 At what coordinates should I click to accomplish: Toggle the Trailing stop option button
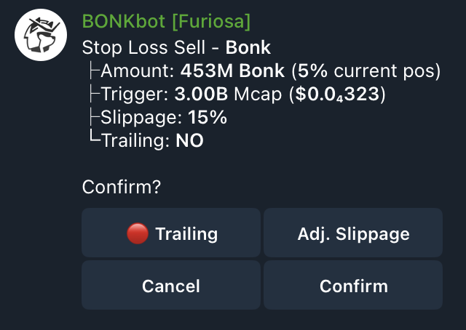171,234
